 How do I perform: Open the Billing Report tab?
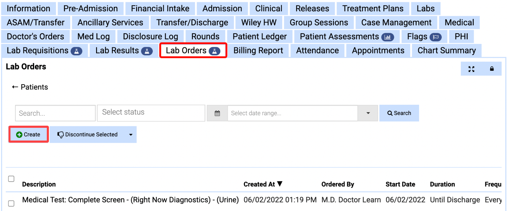258,51
